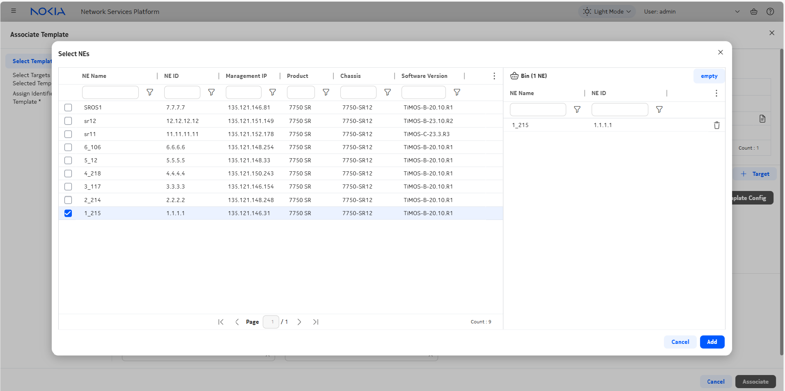Open NE table three-dot options menu
785x391 pixels.
(494, 76)
